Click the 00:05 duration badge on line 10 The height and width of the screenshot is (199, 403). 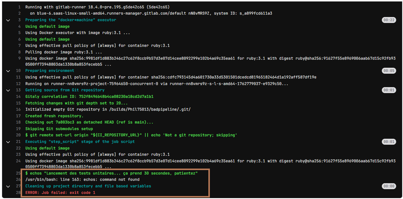point(389,71)
